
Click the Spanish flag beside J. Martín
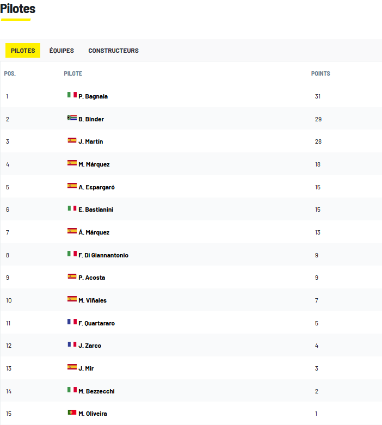tap(72, 140)
